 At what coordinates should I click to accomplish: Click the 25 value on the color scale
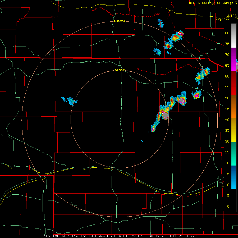[227, 152]
